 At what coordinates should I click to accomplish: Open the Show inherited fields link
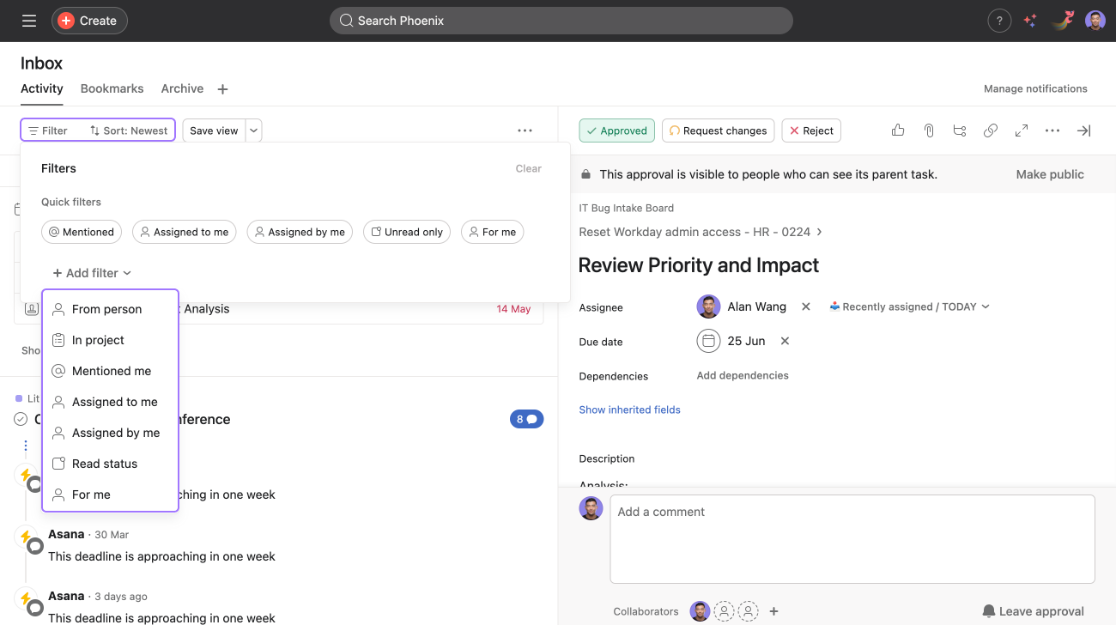(x=629, y=410)
